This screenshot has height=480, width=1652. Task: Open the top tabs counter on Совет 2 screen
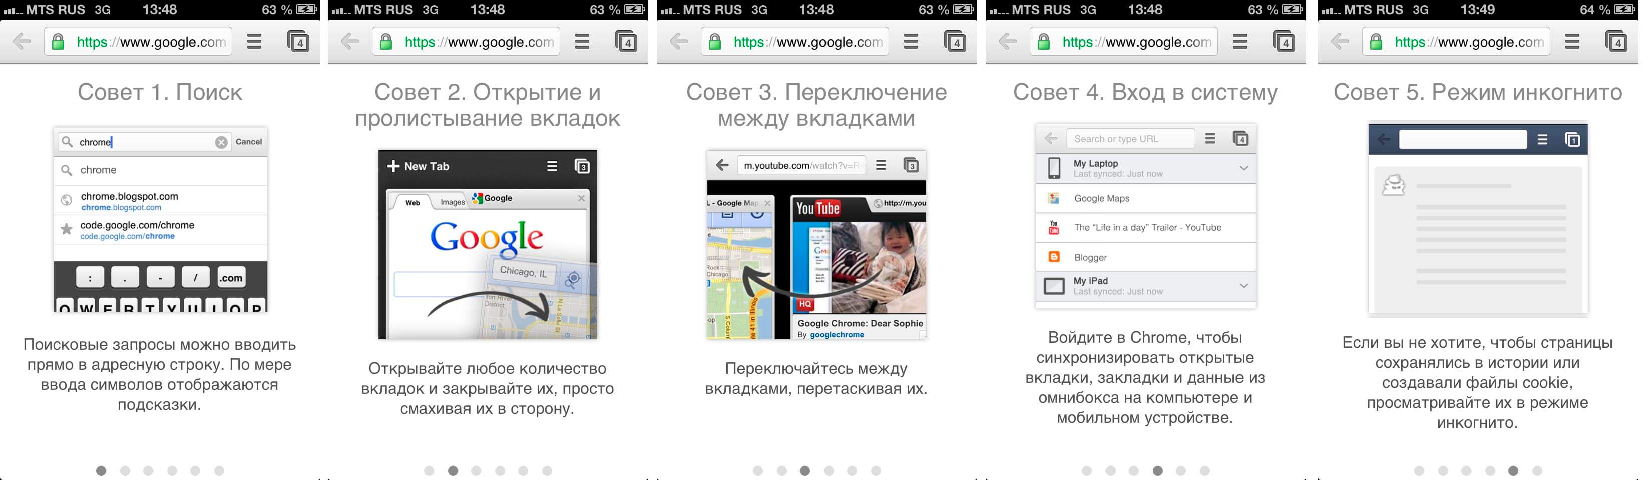(x=626, y=41)
